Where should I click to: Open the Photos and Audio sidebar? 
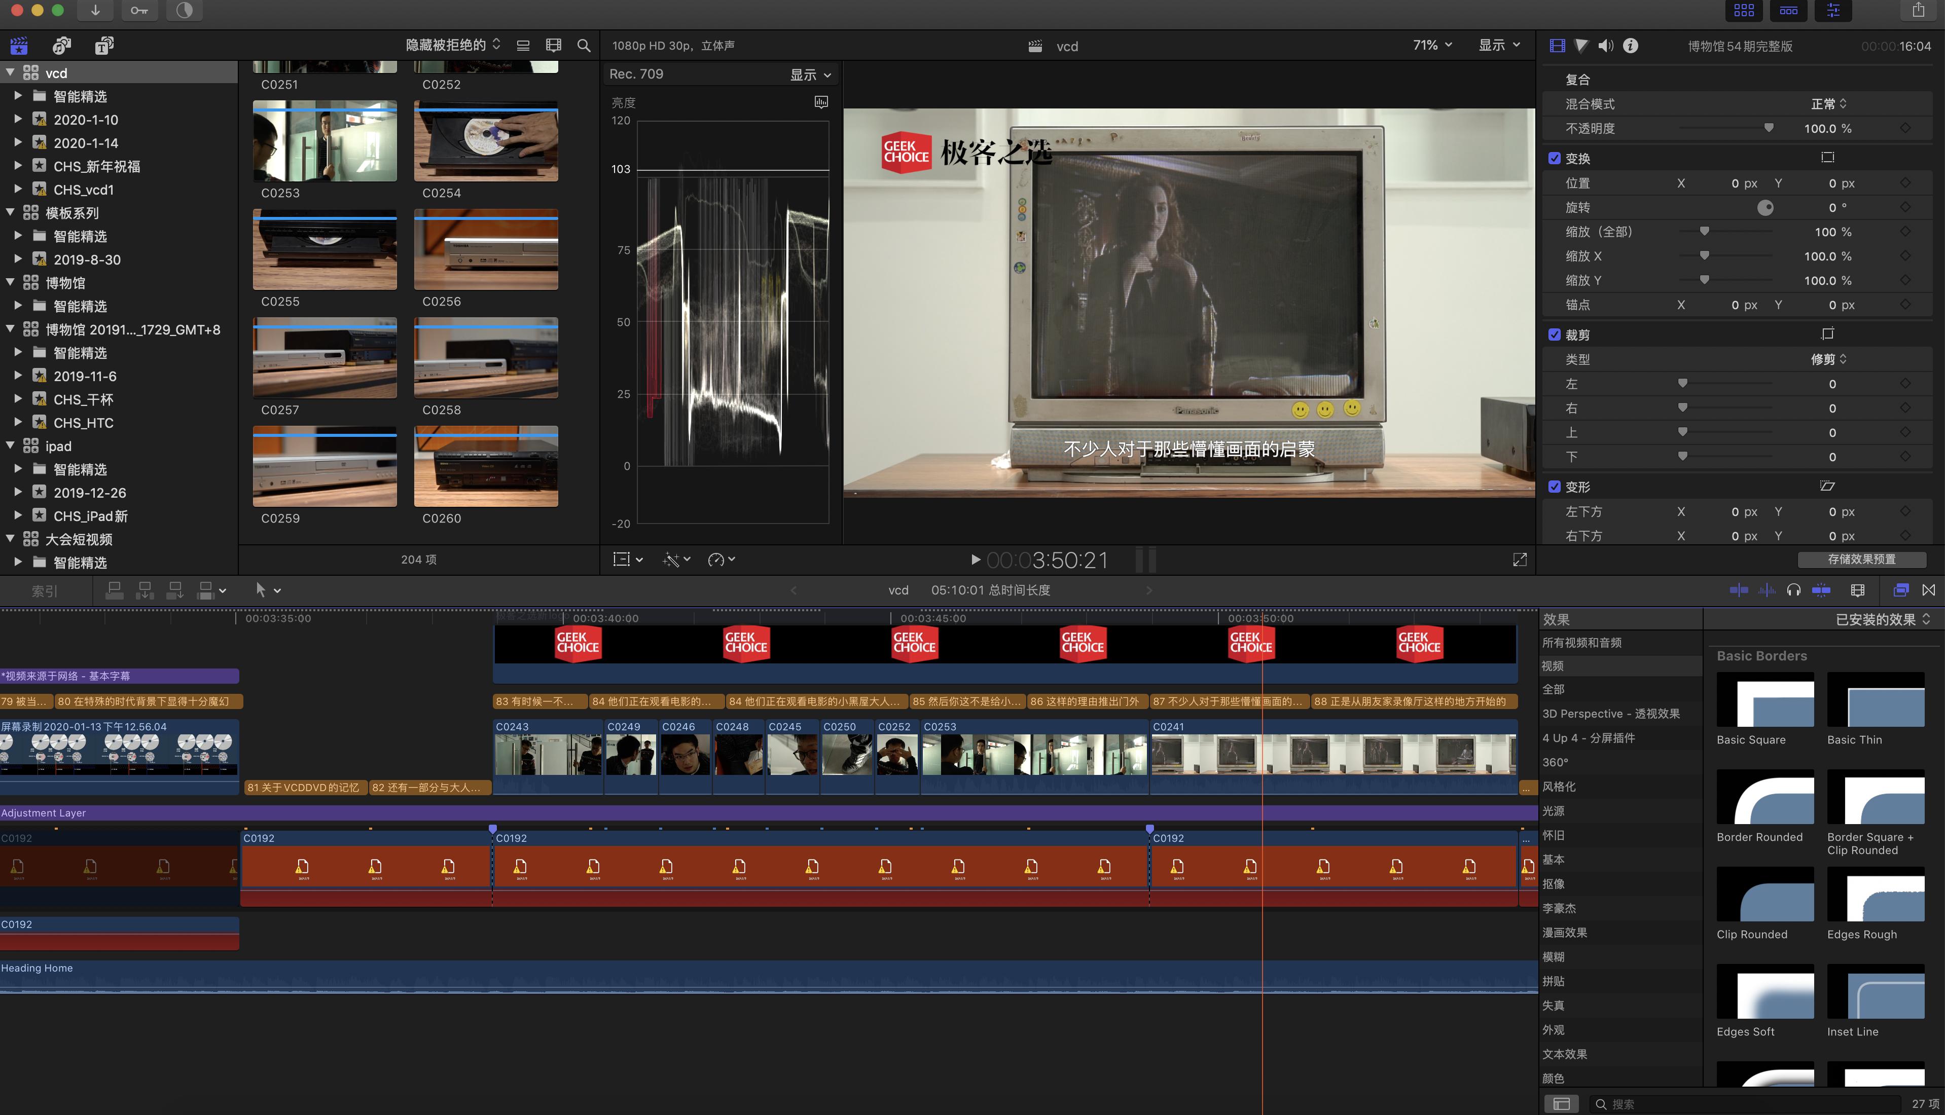point(62,46)
